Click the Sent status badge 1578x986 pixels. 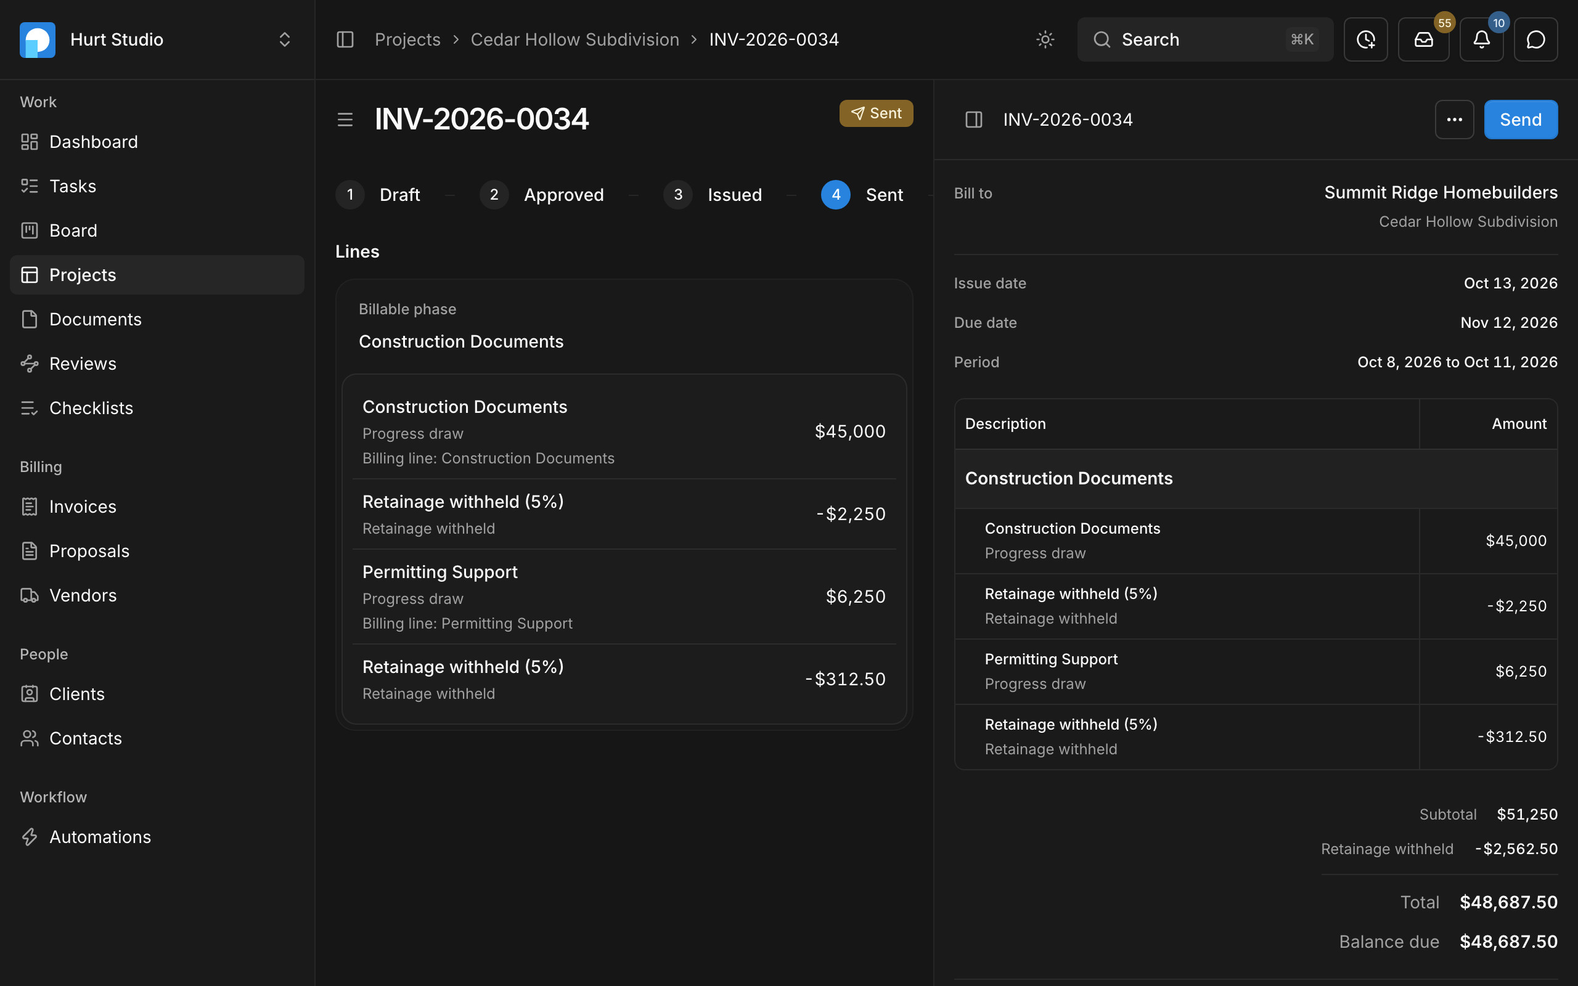pos(876,113)
